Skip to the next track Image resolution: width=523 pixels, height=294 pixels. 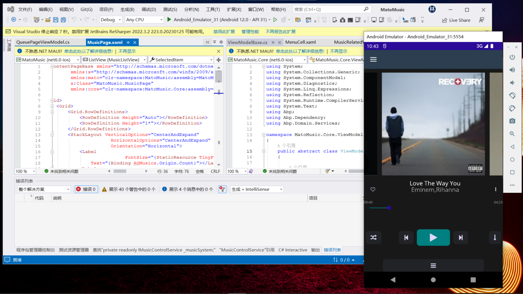tap(461, 237)
